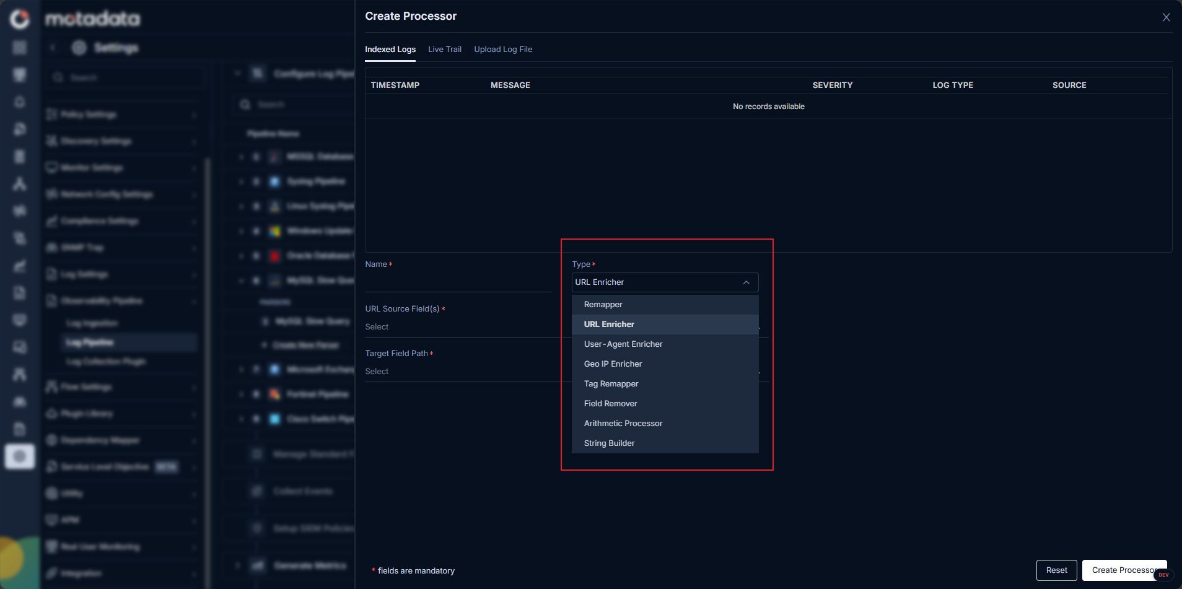
Task: Click the Settings sidebar search field
Action: coord(127,77)
